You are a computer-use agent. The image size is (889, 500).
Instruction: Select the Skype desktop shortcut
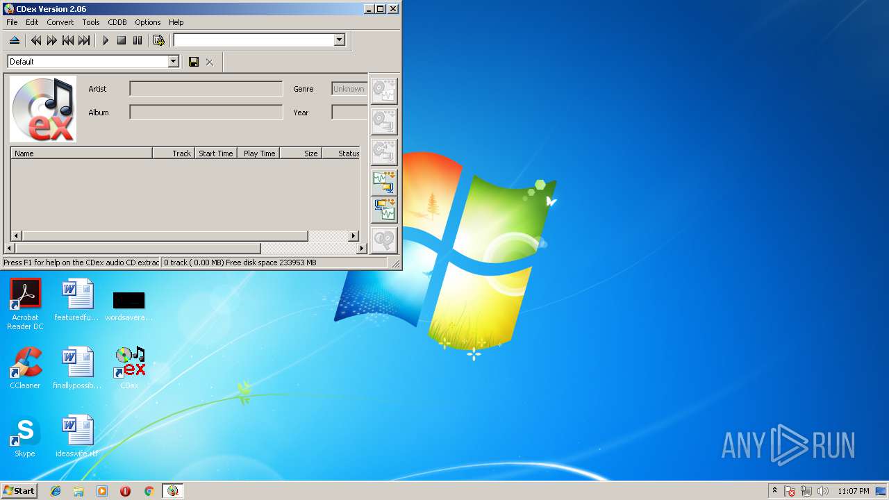click(25, 436)
